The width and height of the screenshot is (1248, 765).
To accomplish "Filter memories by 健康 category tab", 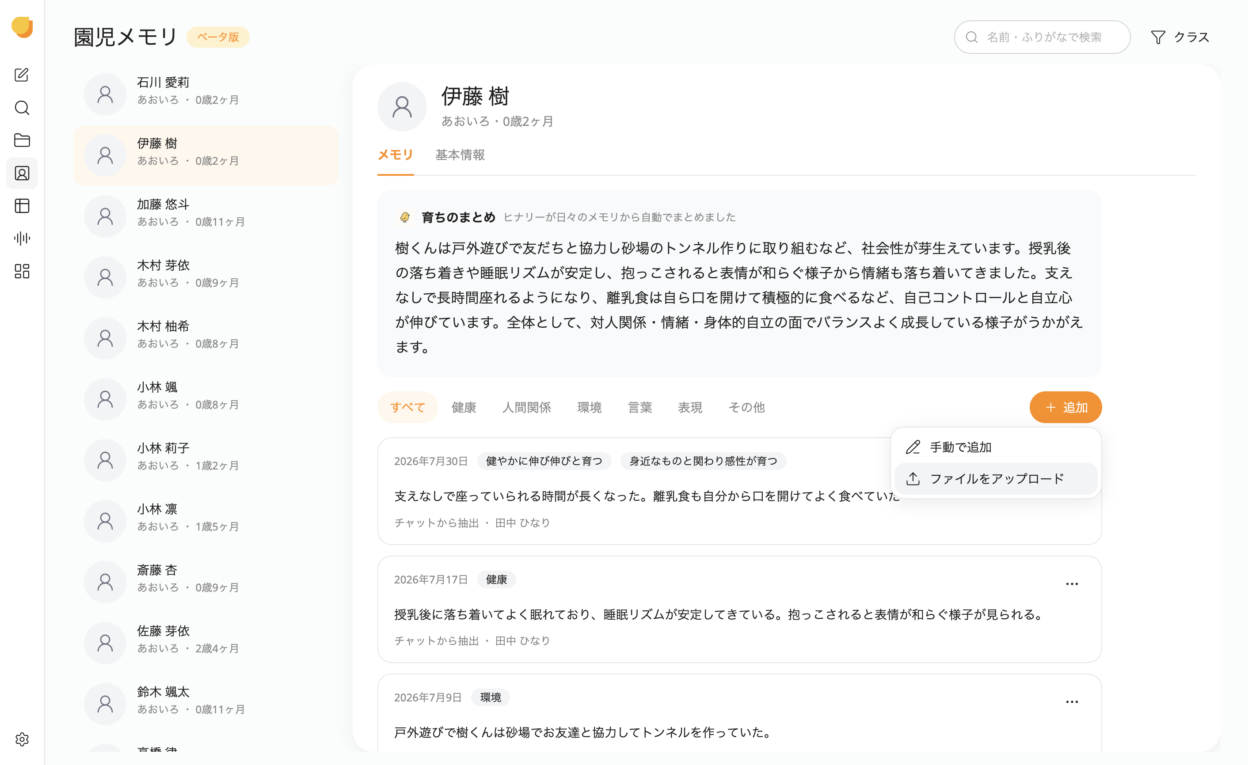I will click(x=464, y=407).
